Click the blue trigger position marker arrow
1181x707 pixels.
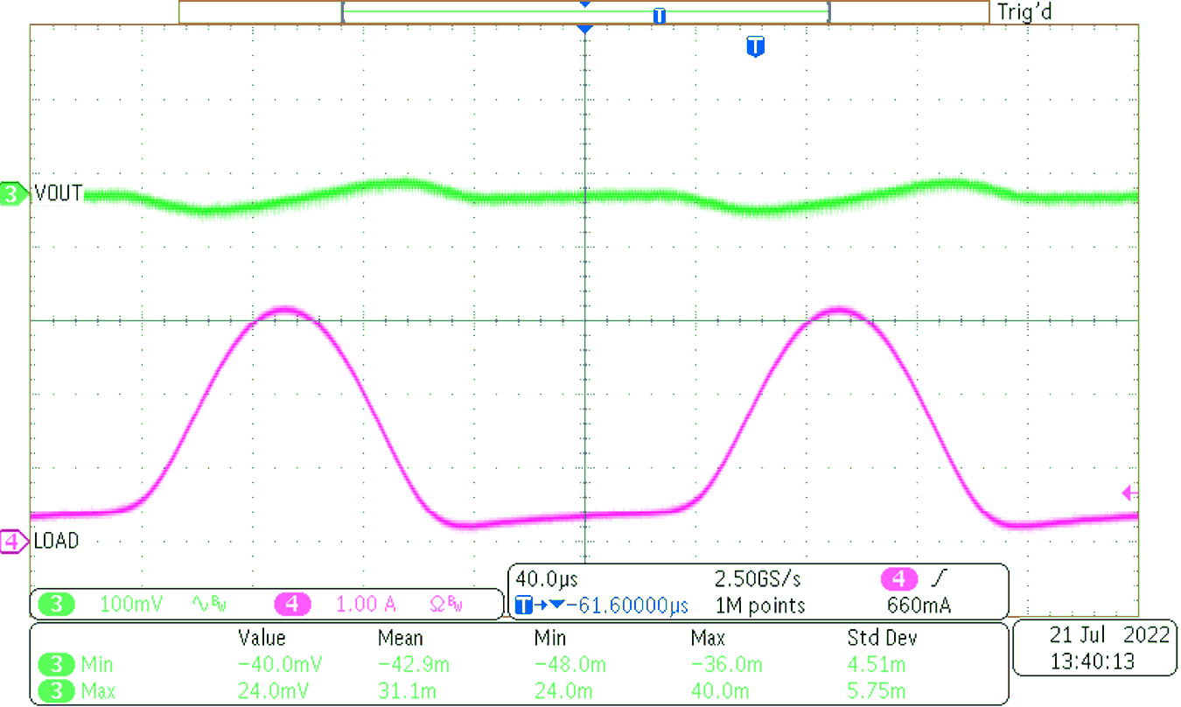click(584, 27)
